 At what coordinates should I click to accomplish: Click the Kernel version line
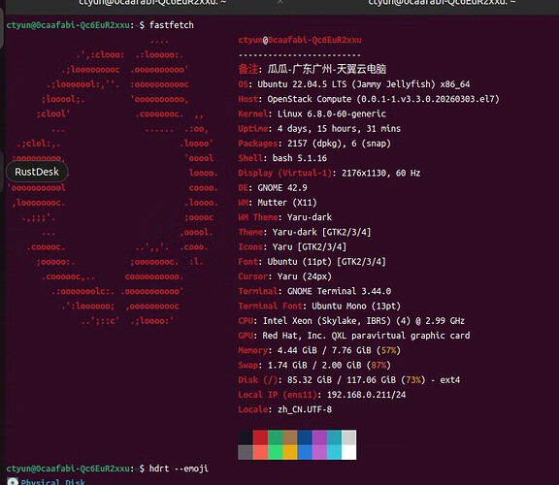pos(312,113)
